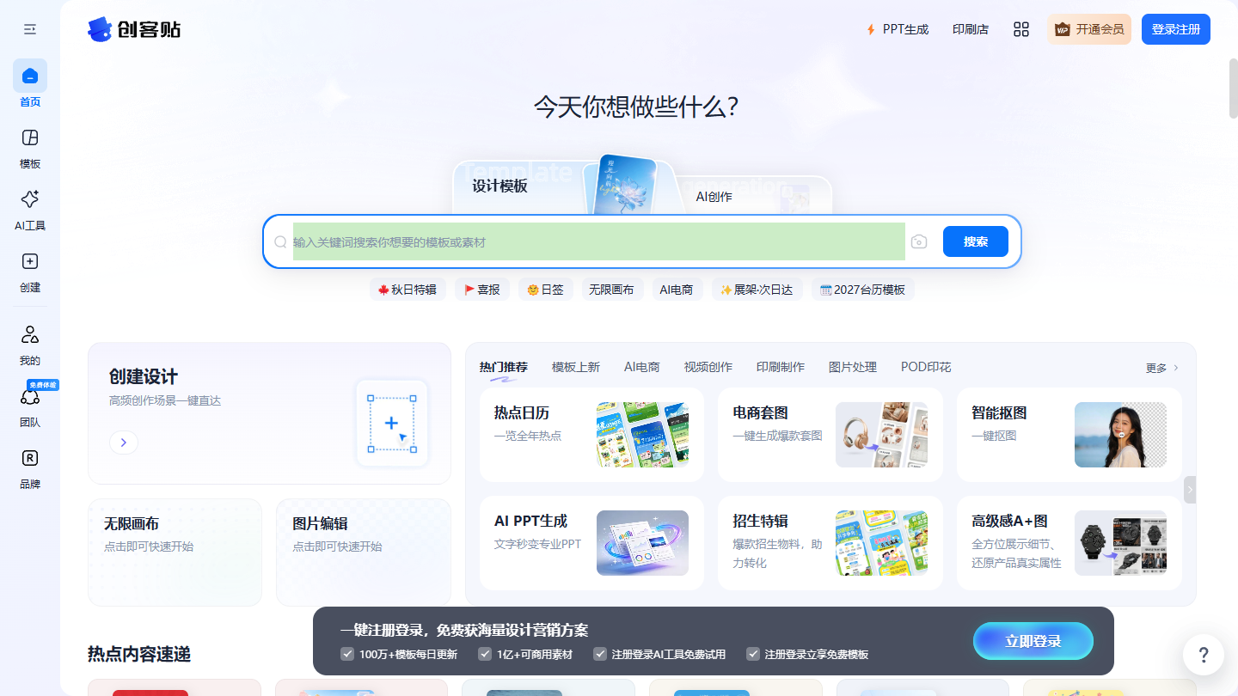The image size is (1238, 696).
Task: Open the AI工具 sidebar icon
Action: (x=30, y=199)
